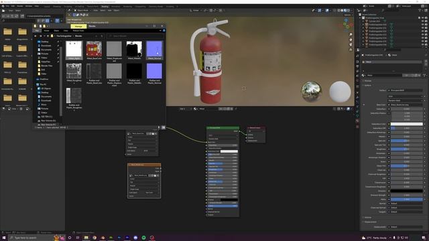Click the File Explorer back arrow
Image resolution: width=429 pixels, height=241 pixels.
pos(36,35)
